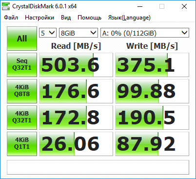This screenshot has height=179, width=196.
Task: Start the 4KiB Q8T8 test
Action: point(22,91)
